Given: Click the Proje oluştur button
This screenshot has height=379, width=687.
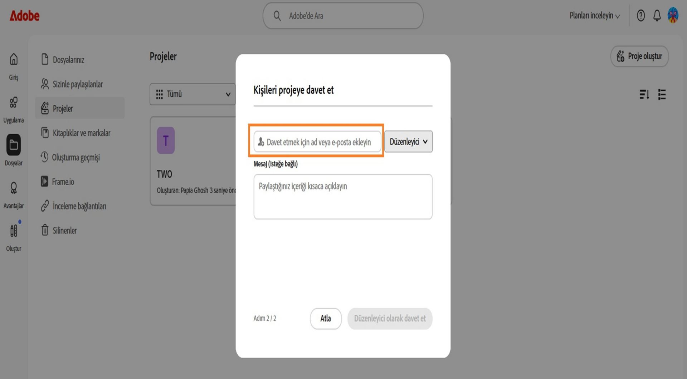Looking at the screenshot, I should (639, 56).
